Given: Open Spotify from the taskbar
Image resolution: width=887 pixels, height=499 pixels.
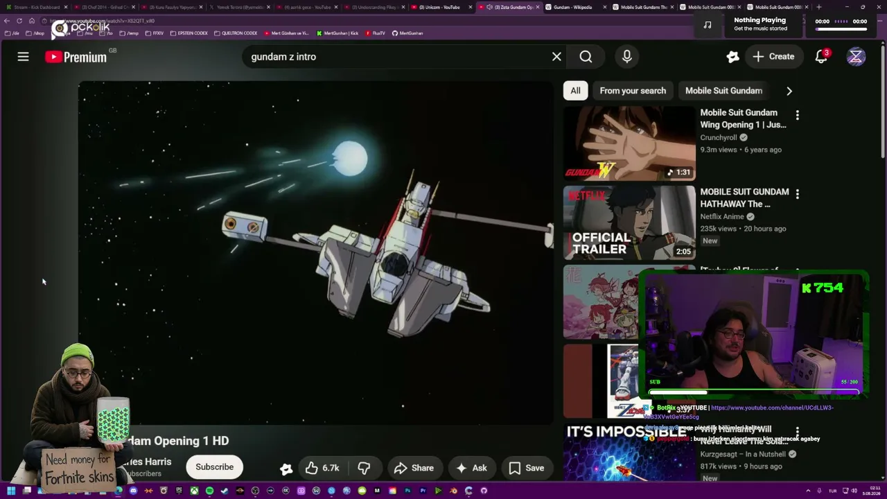Looking at the screenshot, I should click(x=209, y=491).
